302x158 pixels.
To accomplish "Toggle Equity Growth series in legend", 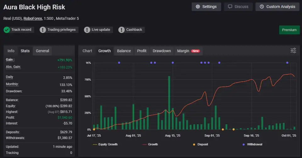I will [105, 144].
